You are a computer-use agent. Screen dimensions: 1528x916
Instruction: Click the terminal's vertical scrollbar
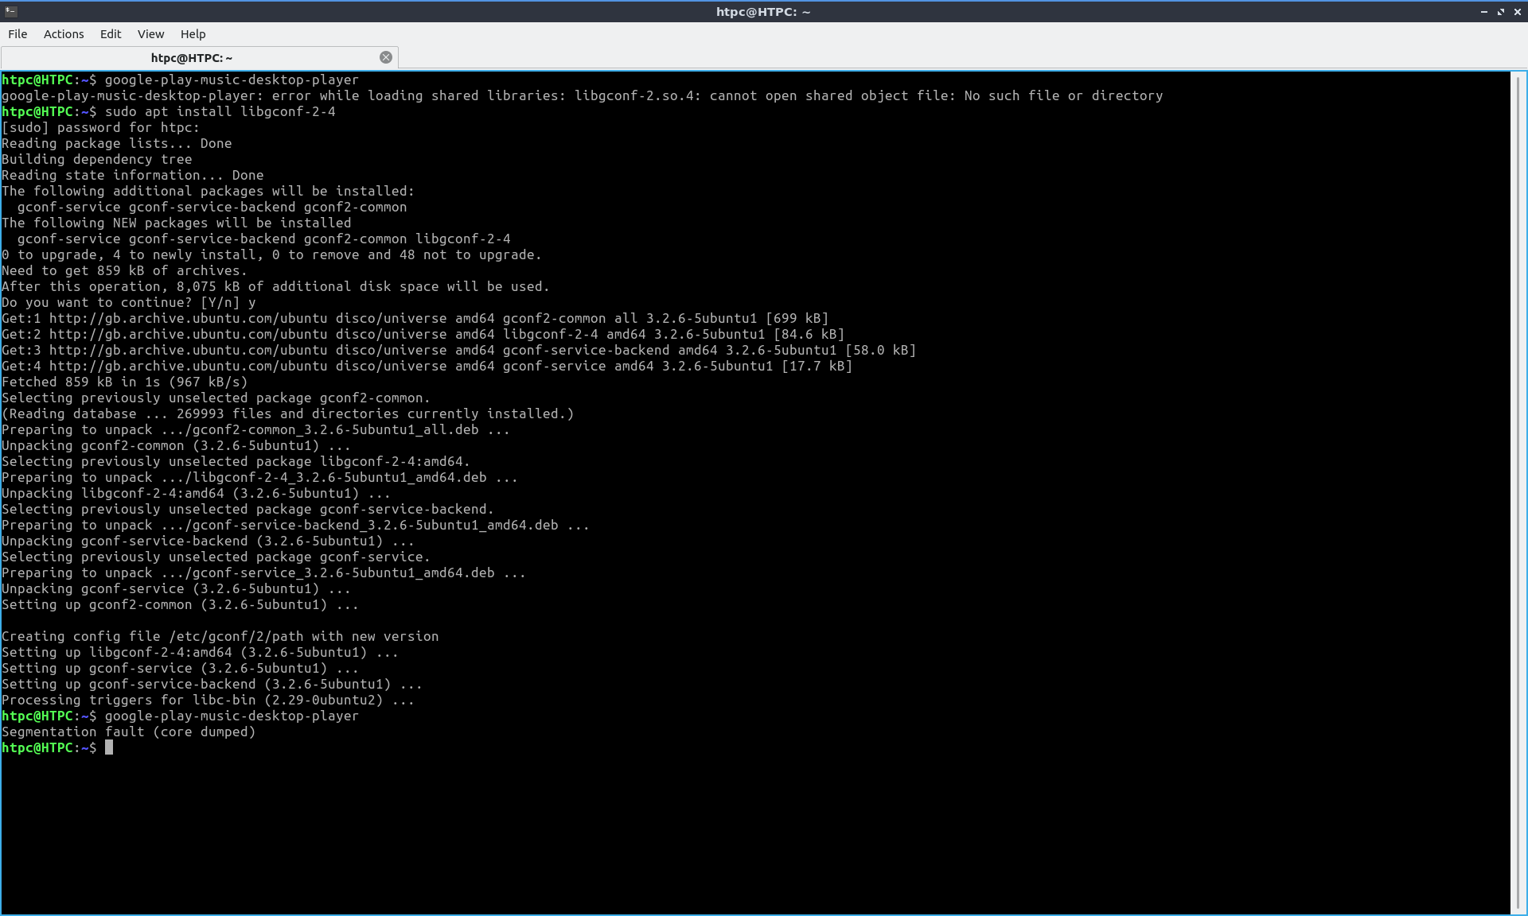pyautogui.click(x=1518, y=493)
